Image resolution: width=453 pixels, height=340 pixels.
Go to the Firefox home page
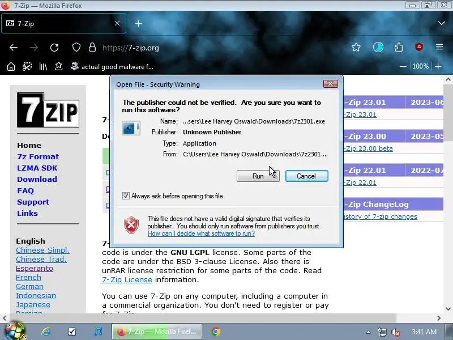click(11, 67)
